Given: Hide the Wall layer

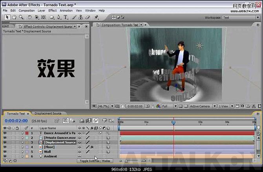Looking at the screenshot, I should click(x=5, y=152).
